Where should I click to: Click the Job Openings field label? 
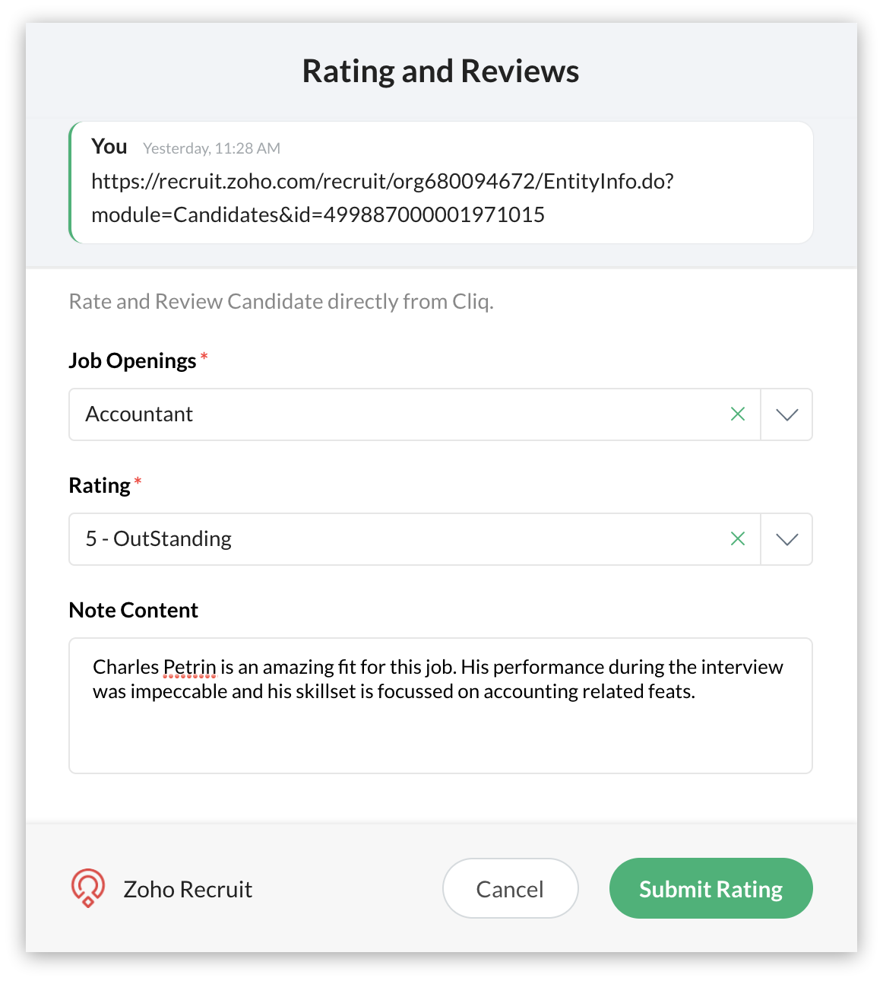pyautogui.click(x=132, y=360)
